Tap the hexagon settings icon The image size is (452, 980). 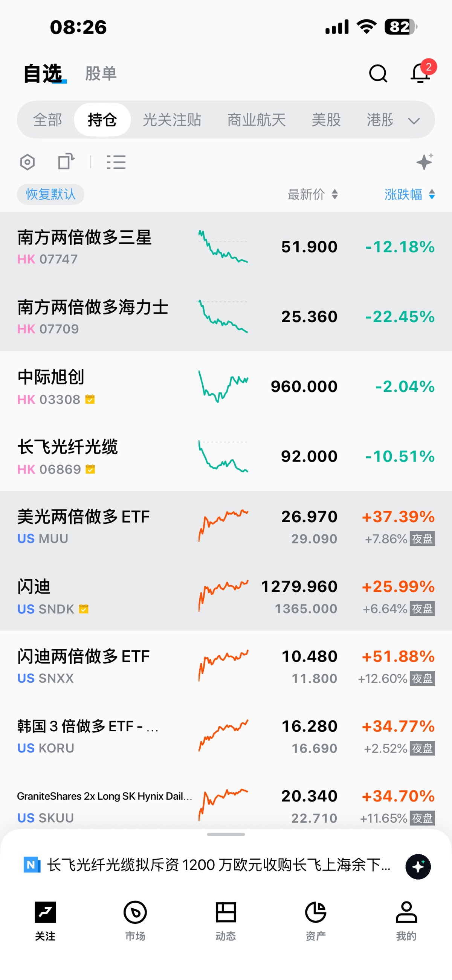pyautogui.click(x=27, y=162)
